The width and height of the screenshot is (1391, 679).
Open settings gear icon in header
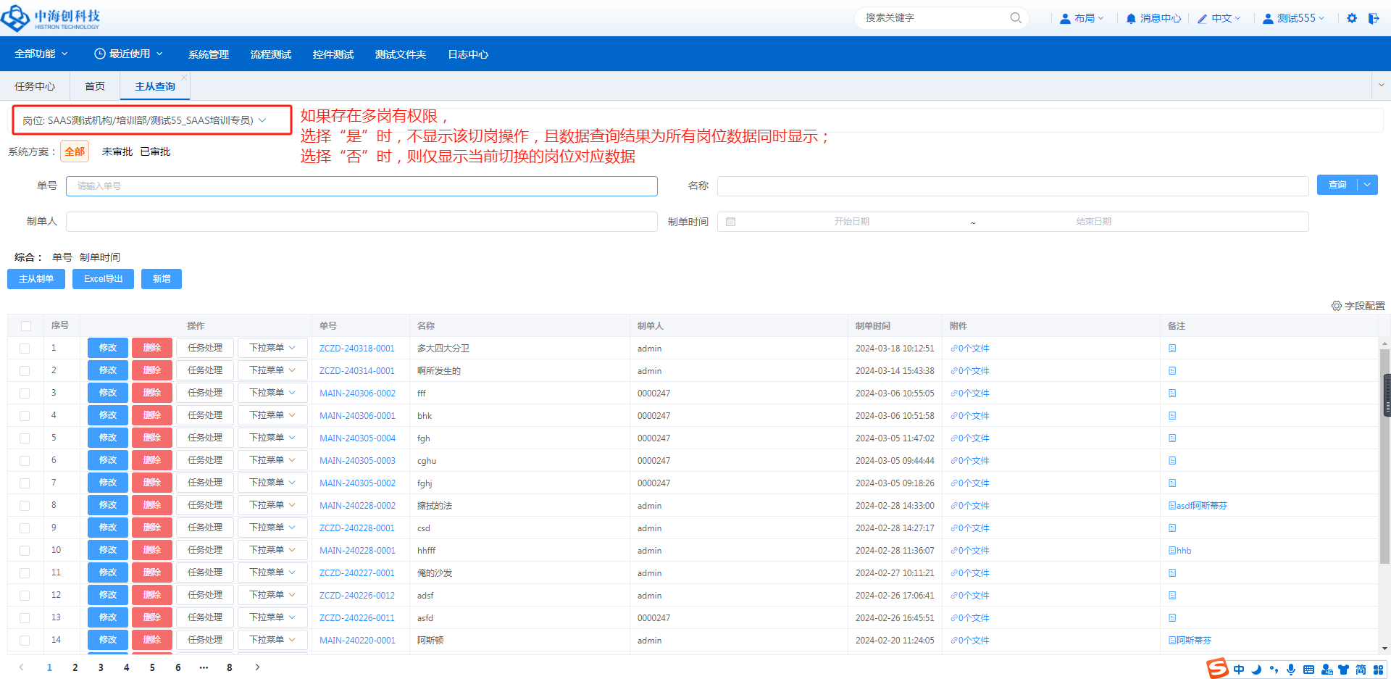pos(1351,18)
